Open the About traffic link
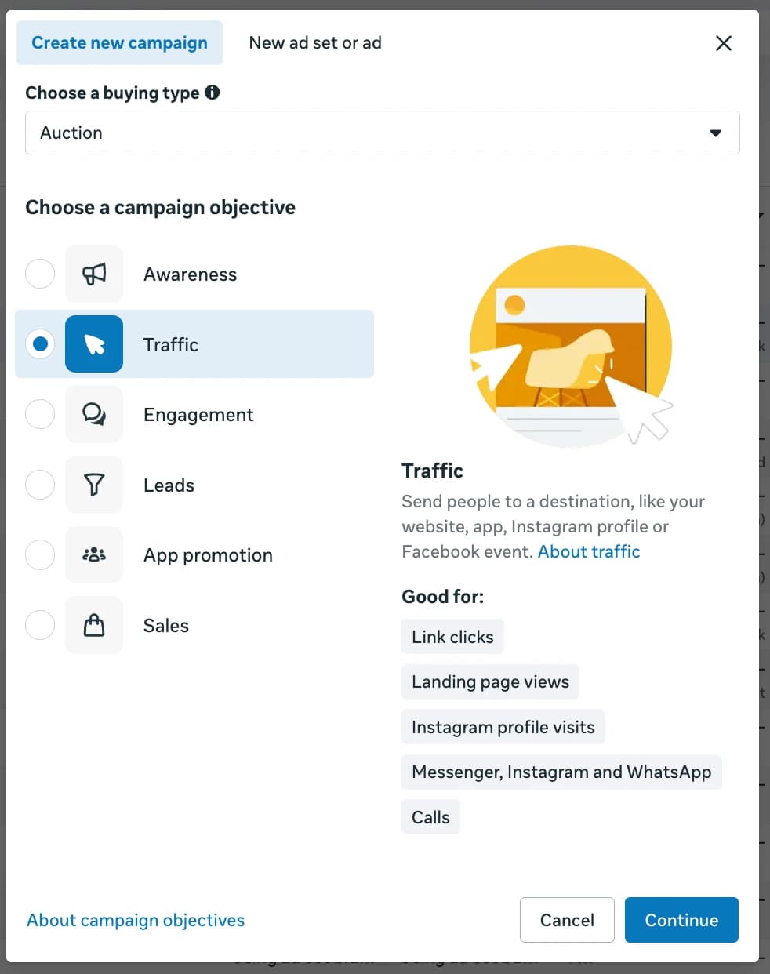Screen dimensions: 770x974 [x=589, y=551]
